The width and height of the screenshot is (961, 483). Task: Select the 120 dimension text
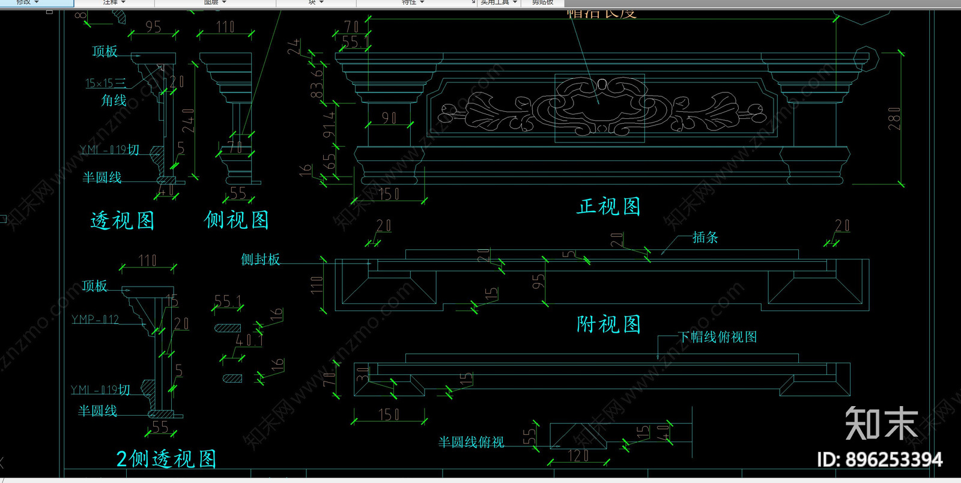coord(579,456)
